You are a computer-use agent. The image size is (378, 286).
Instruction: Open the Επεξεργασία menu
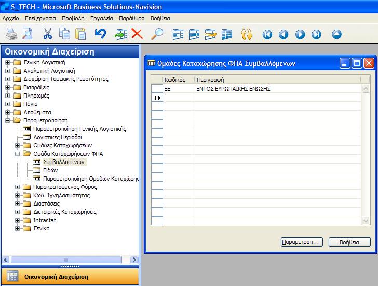pyautogui.click(x=40, y=18)
